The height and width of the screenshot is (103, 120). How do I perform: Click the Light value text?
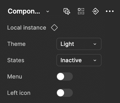67,44
